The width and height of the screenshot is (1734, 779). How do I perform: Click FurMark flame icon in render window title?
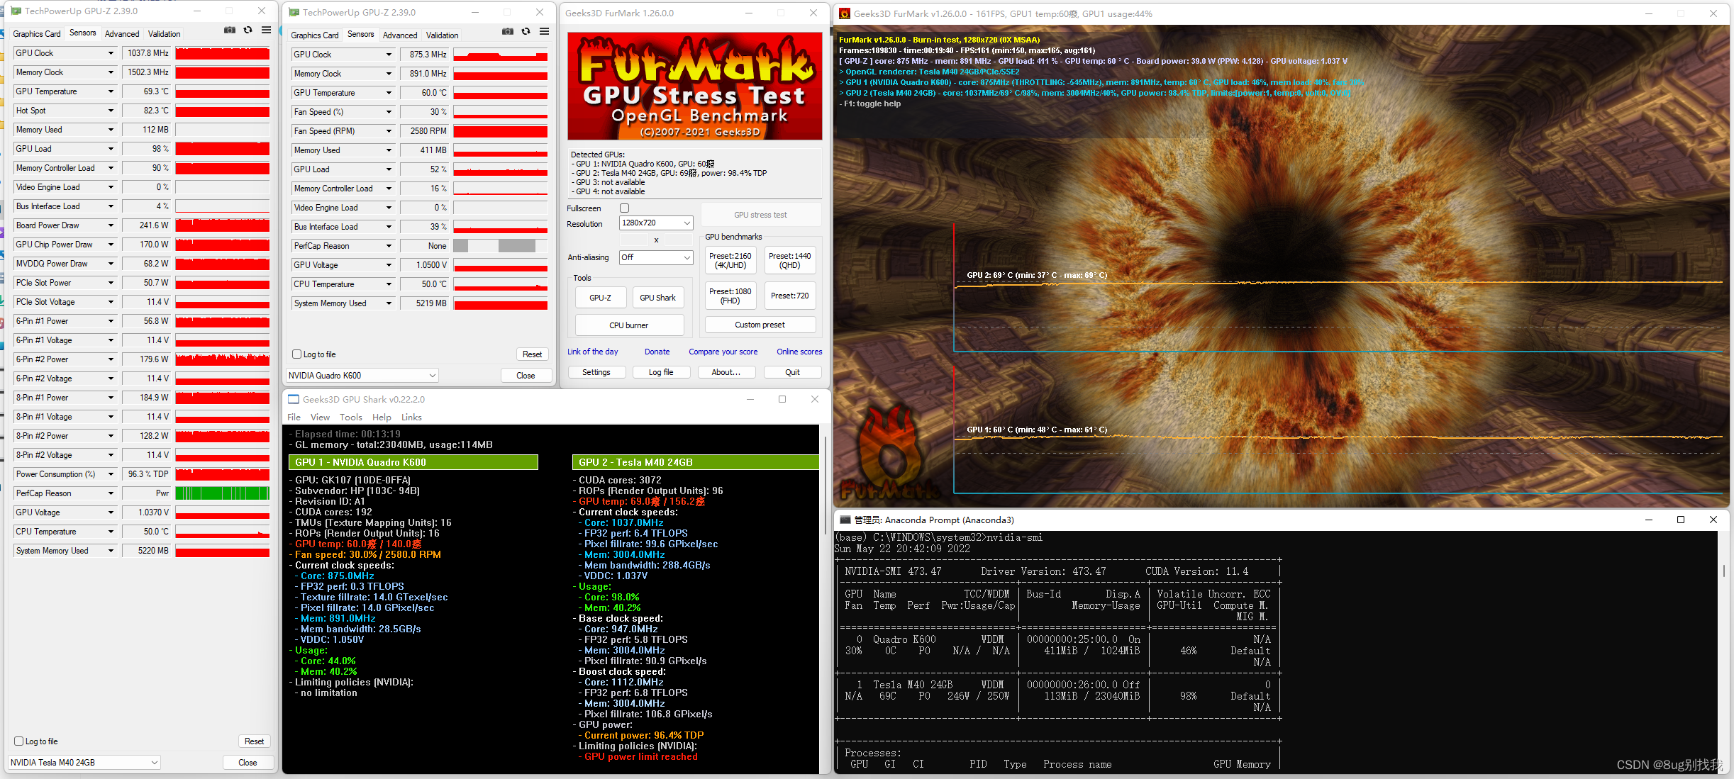(845, 13)
